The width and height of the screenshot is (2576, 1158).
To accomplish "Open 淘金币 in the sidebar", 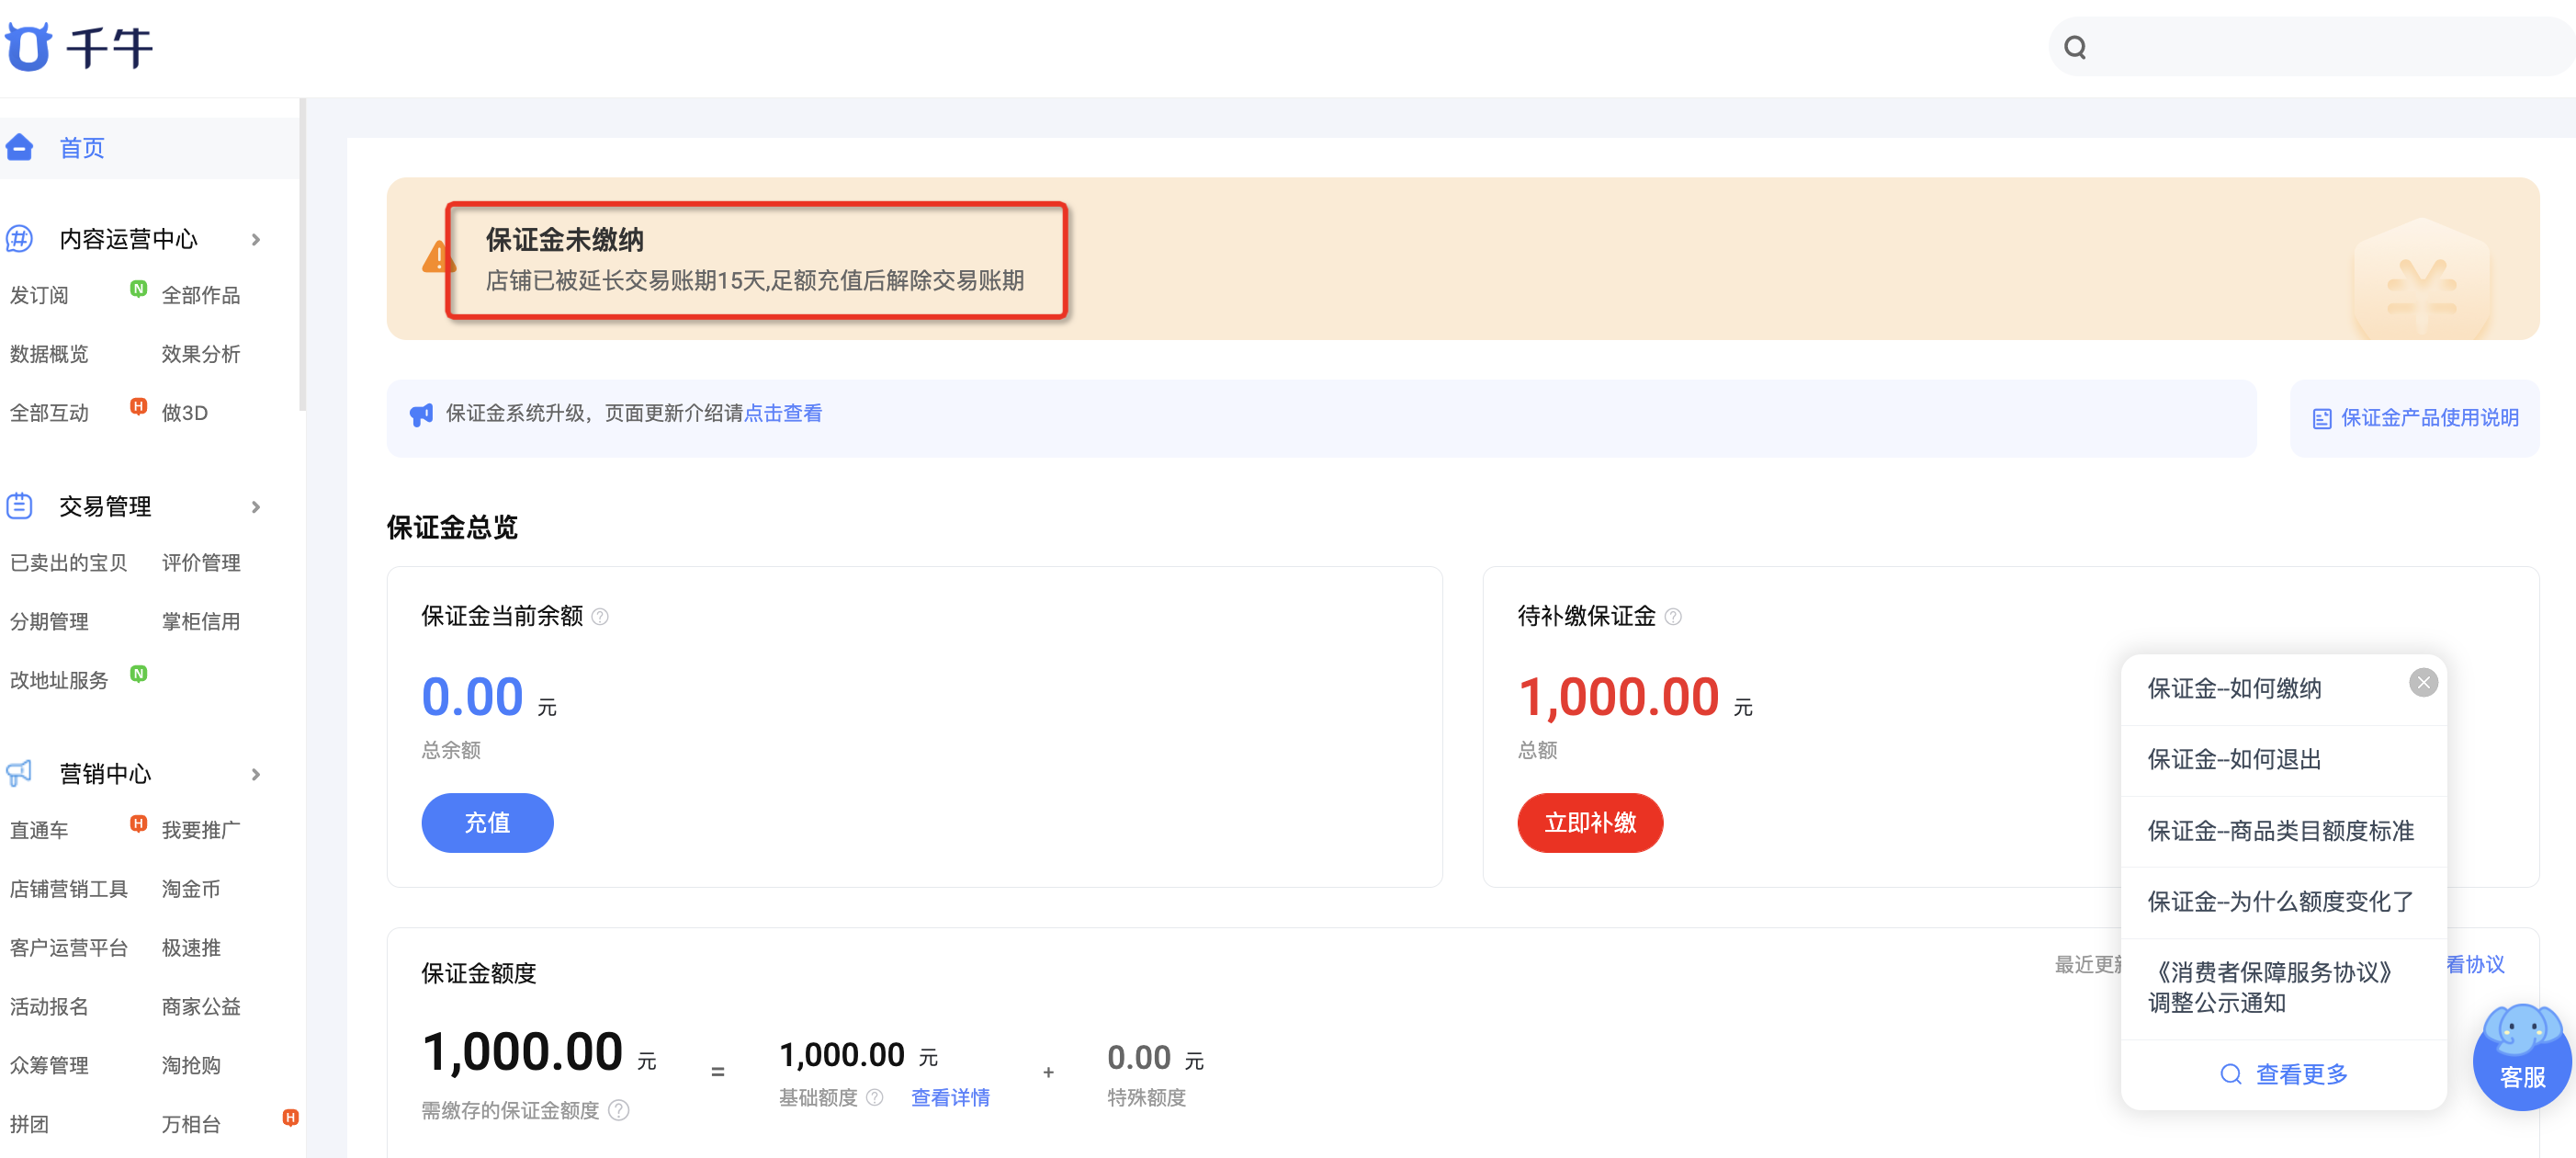I will [191, 889].
